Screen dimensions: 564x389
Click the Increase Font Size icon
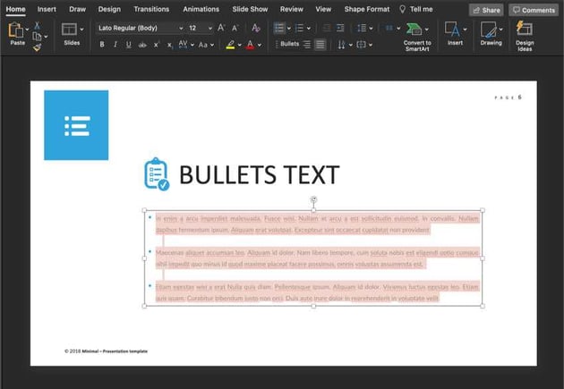click(x=221, y=28)
